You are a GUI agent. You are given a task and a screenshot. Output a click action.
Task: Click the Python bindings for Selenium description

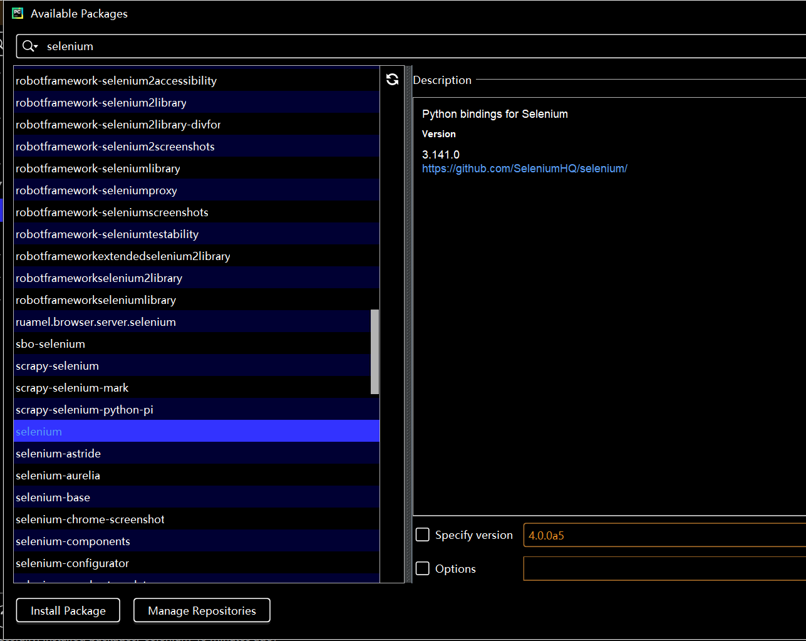click(x=495, y=114)
